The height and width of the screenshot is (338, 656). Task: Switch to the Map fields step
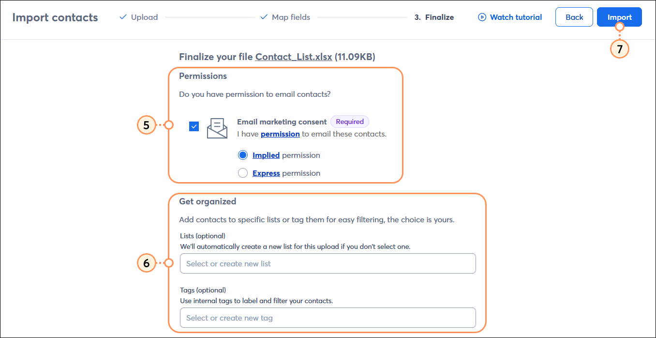pos(291,17)
